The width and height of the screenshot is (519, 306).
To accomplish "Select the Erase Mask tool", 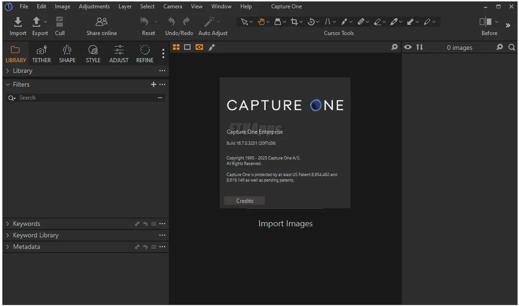I will (x=378, y=21).
